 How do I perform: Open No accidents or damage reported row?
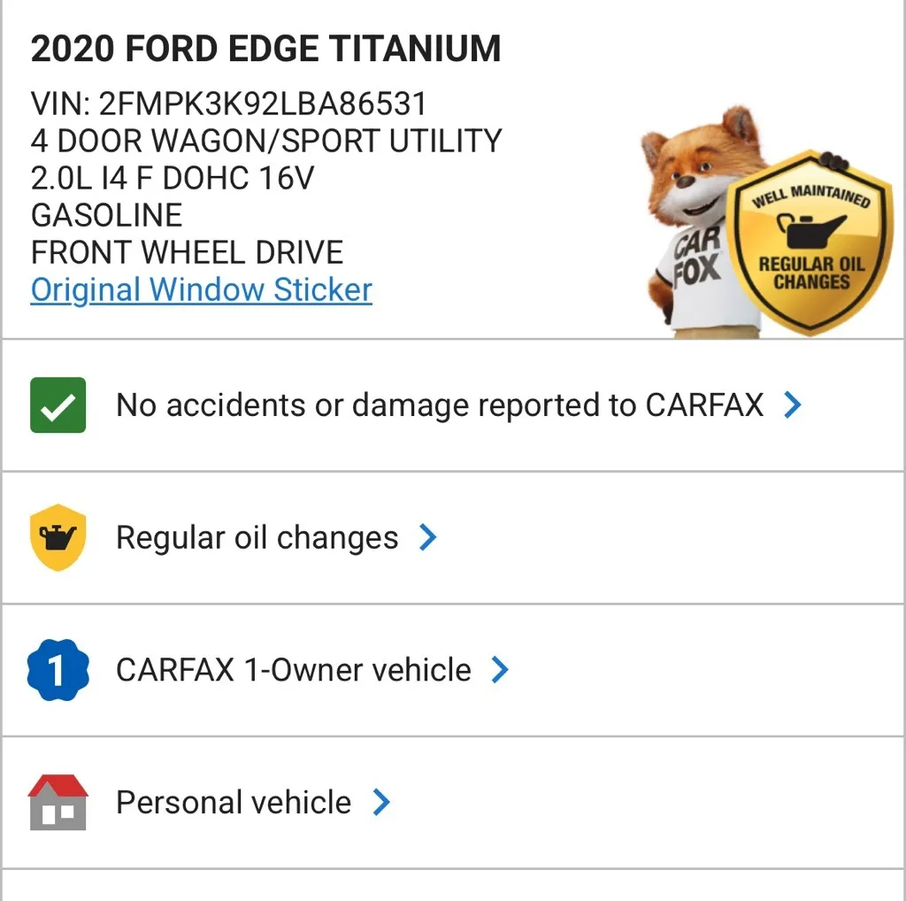tap(439, 405)
